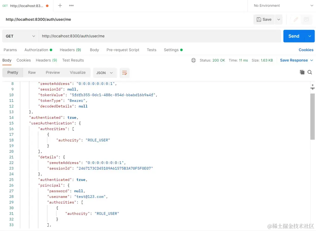316x231 pixels.
Task: Click the request title http://localhost:8300/auth/user/me
Action: coord(38,19)
